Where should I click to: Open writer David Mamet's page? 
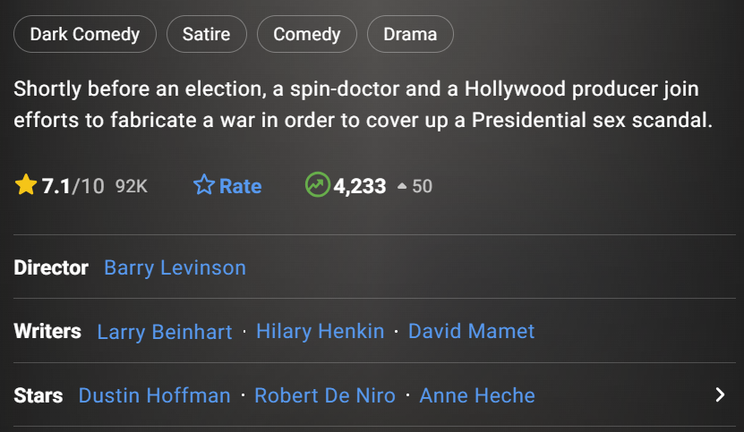[471, 331]
